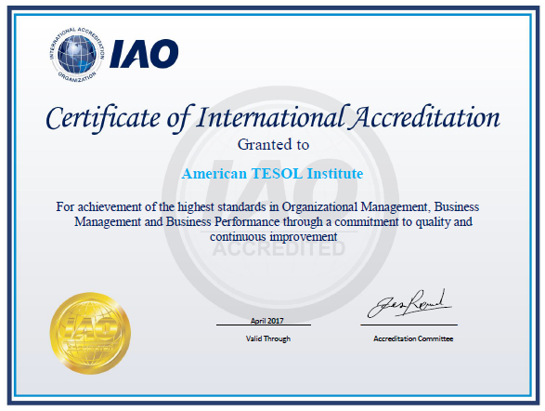The width and height of the screenshot is (545, 411).
Task: Click the 'Accreditation Committee' label
Action: 413,338
